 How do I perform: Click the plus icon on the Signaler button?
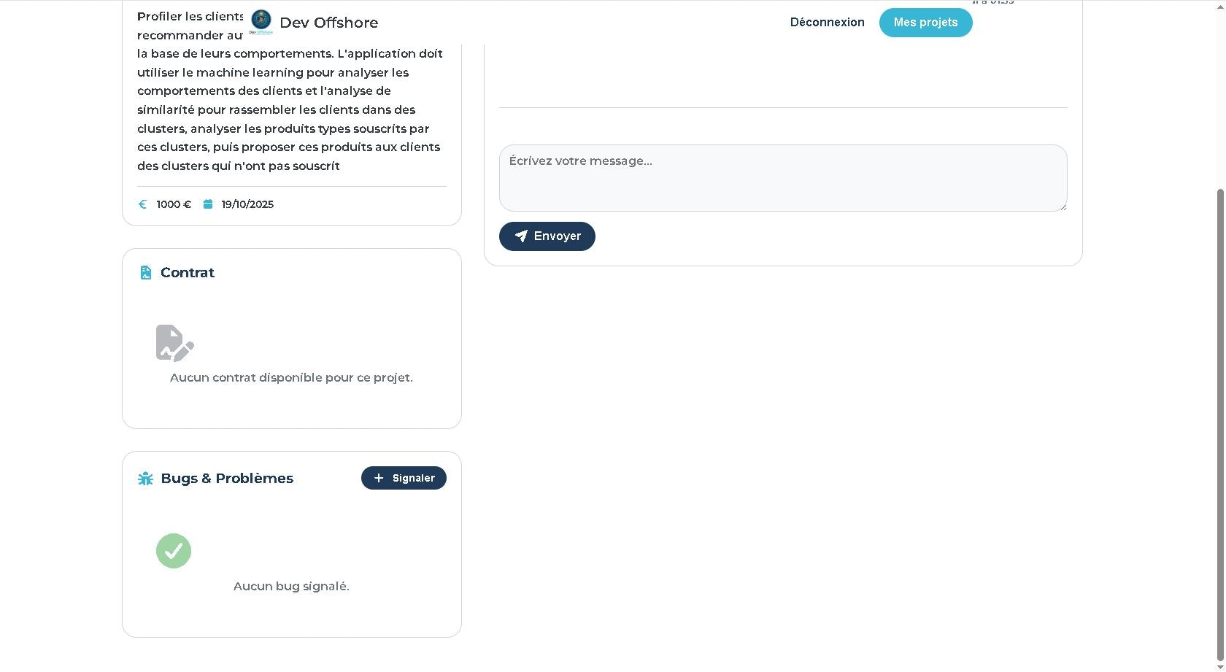coord(379,478)
